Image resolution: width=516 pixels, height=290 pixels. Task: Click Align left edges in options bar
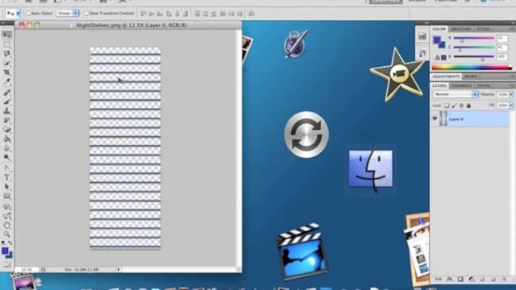tap(169, 14)
